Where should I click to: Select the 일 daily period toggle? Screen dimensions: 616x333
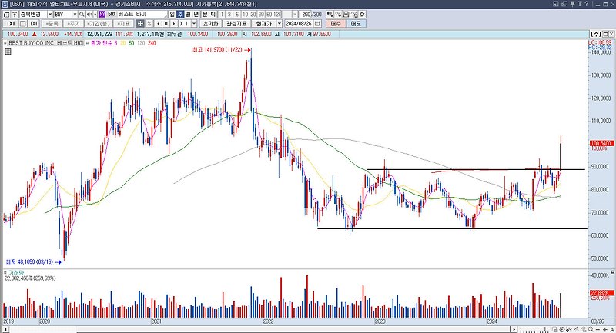pyautogui.click(x=172, y=14)
